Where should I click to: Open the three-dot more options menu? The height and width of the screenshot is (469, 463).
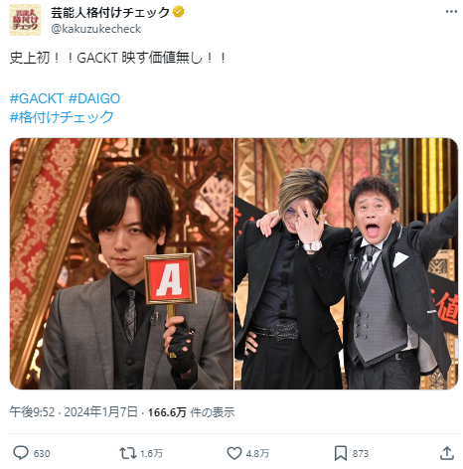pos(451,12)
